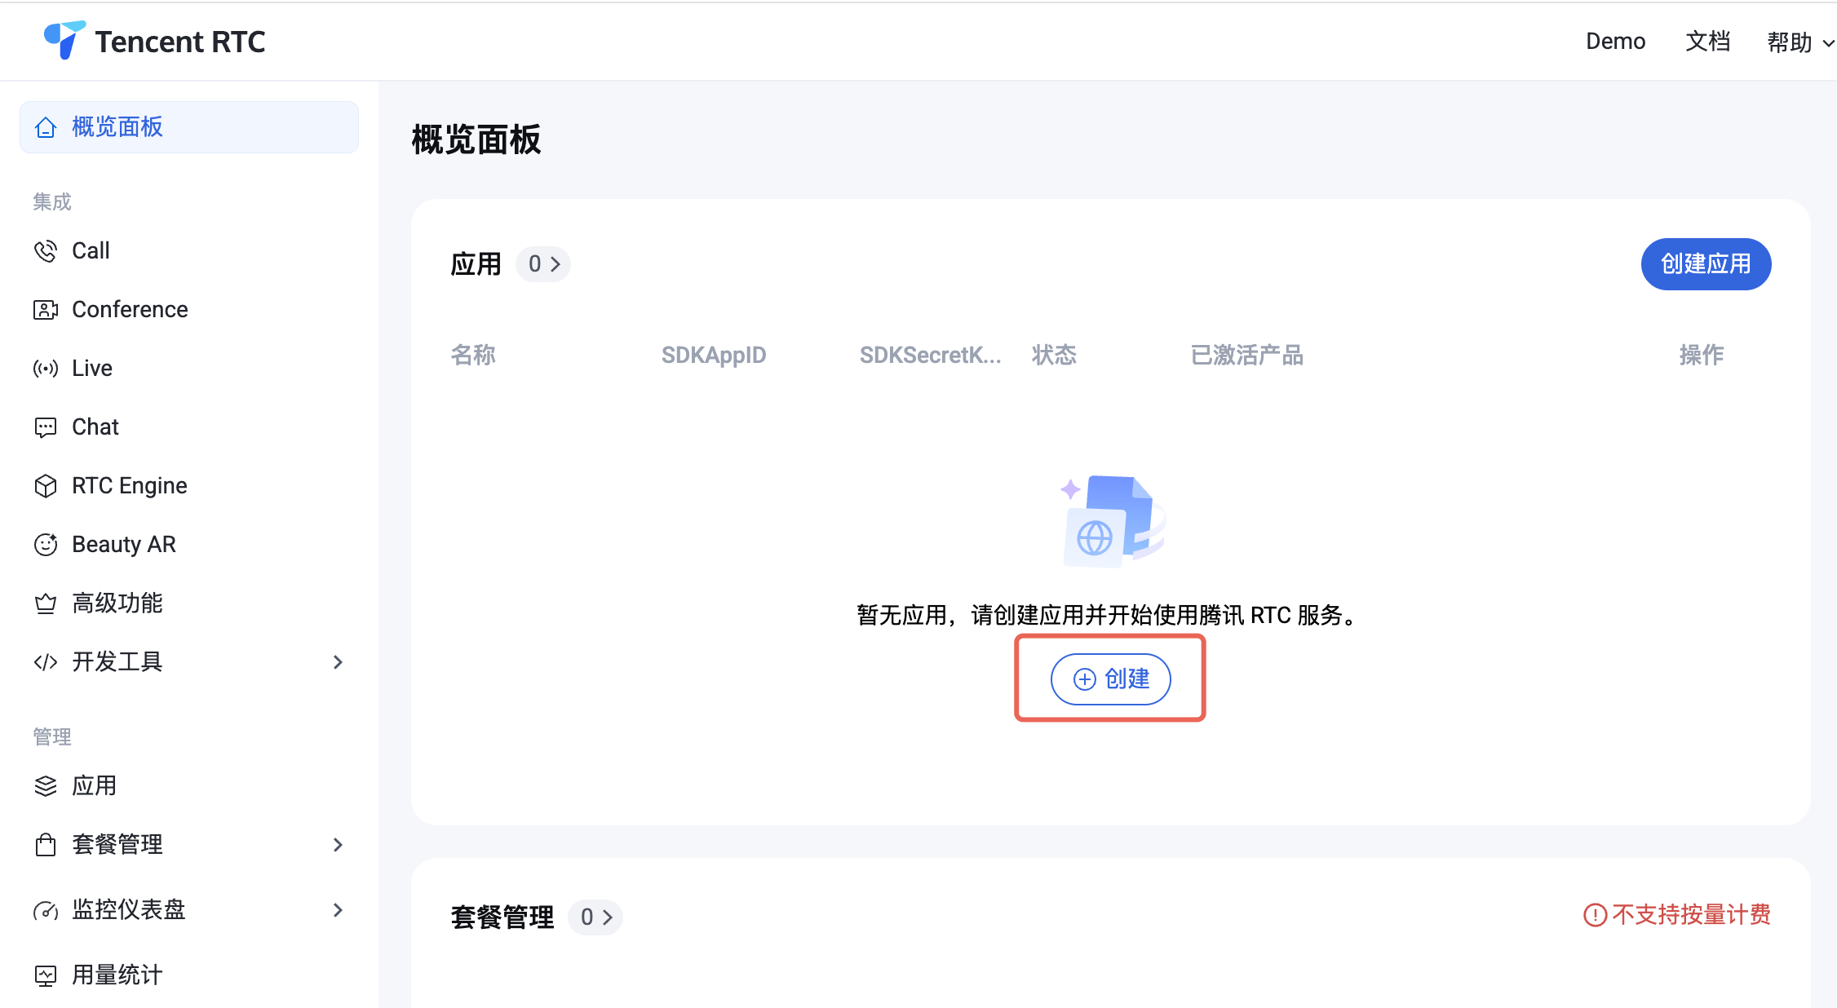
Task: Click the blue 创建应用 button
Action: (1706, 264)
